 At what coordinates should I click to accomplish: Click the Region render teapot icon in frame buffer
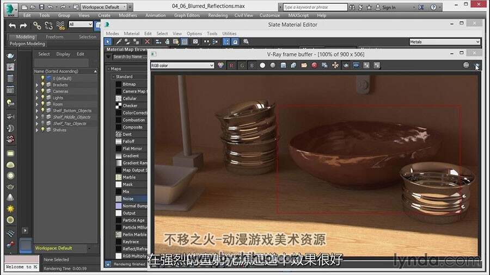[x=346, y=65]
